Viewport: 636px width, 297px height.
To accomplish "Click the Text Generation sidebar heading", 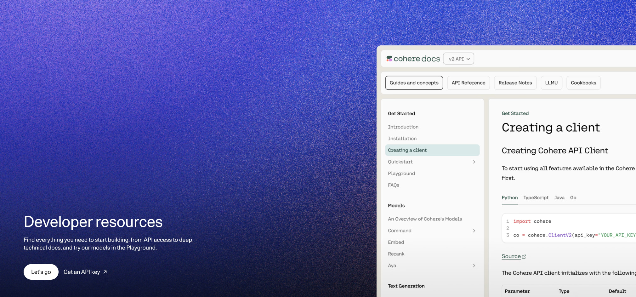I will pyautogui.click(x=406, y=286).
